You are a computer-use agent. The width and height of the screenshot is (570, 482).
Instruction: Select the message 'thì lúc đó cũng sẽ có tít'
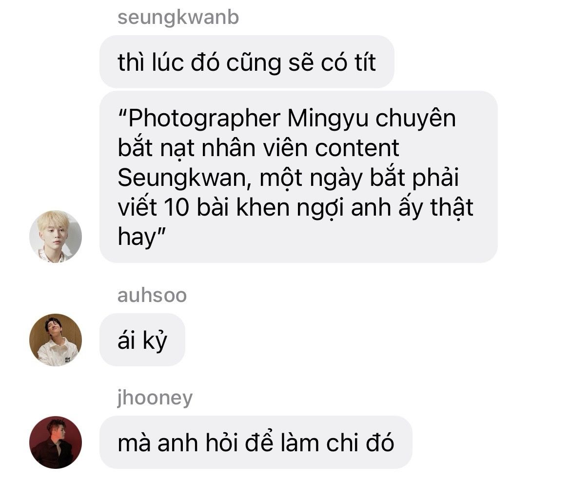click(247, 62)
